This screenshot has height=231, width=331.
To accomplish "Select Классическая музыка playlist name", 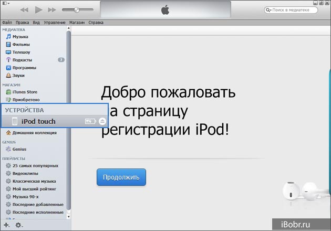I will tap(34, 181).
